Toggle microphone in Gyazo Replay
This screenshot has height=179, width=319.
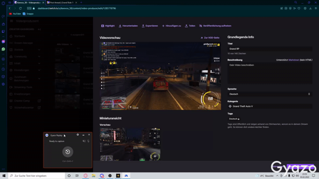(x=88, y=141)
